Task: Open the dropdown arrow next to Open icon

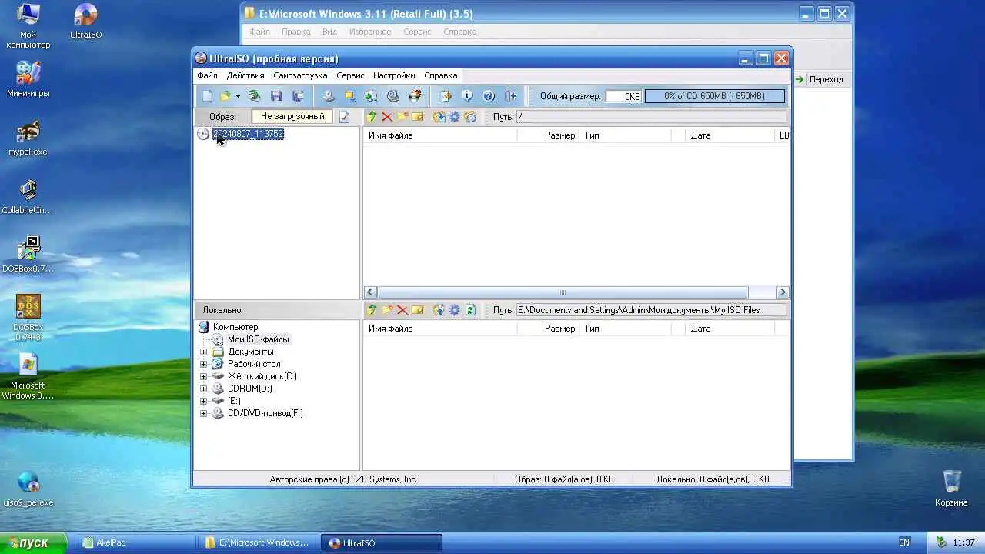Action: 238,96
